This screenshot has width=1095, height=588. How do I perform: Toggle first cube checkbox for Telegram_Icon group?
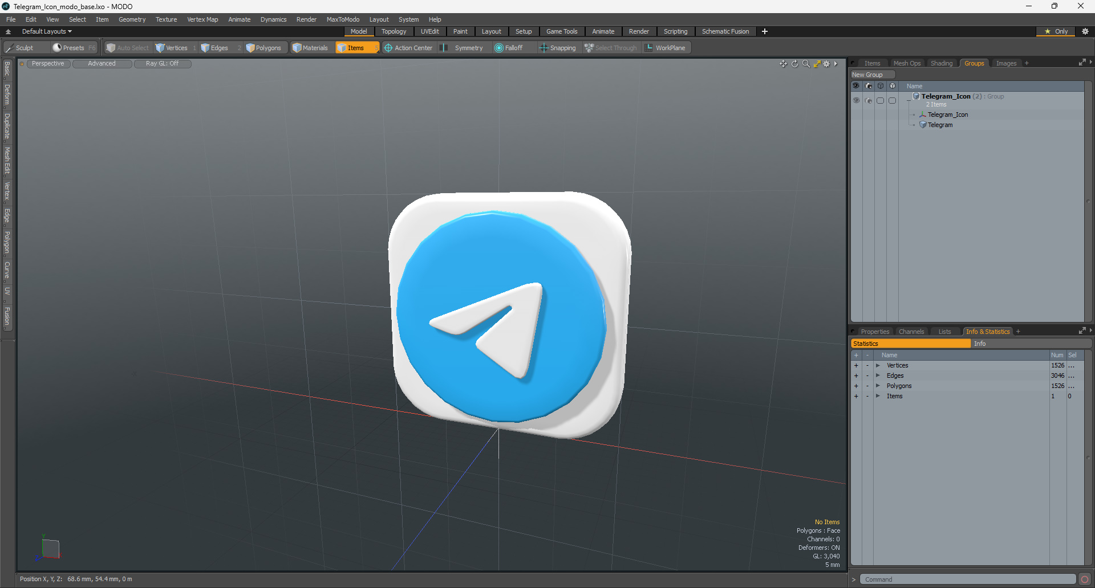pyautogui.click(x=881, y=100)
